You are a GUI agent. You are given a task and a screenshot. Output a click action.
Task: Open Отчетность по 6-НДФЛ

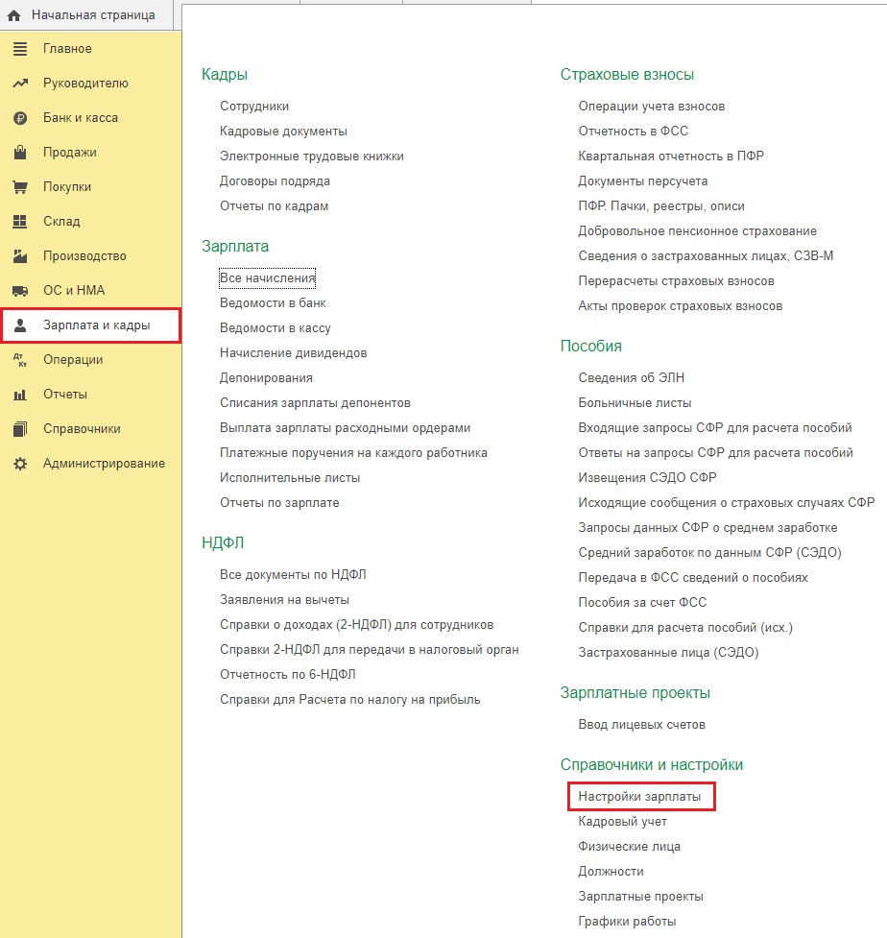(x=288, y=675)
